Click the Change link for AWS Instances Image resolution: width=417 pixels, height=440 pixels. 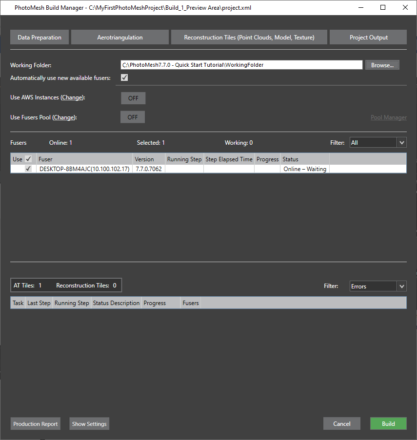click(73, 97)
